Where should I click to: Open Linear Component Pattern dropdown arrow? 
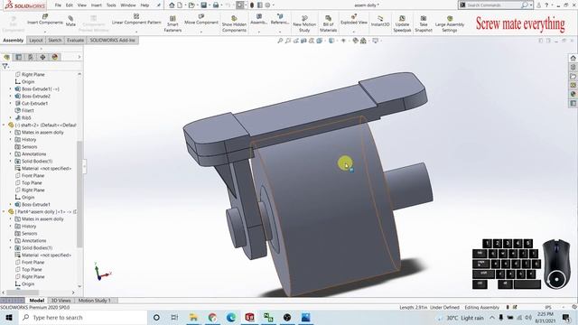coord(136,32)
